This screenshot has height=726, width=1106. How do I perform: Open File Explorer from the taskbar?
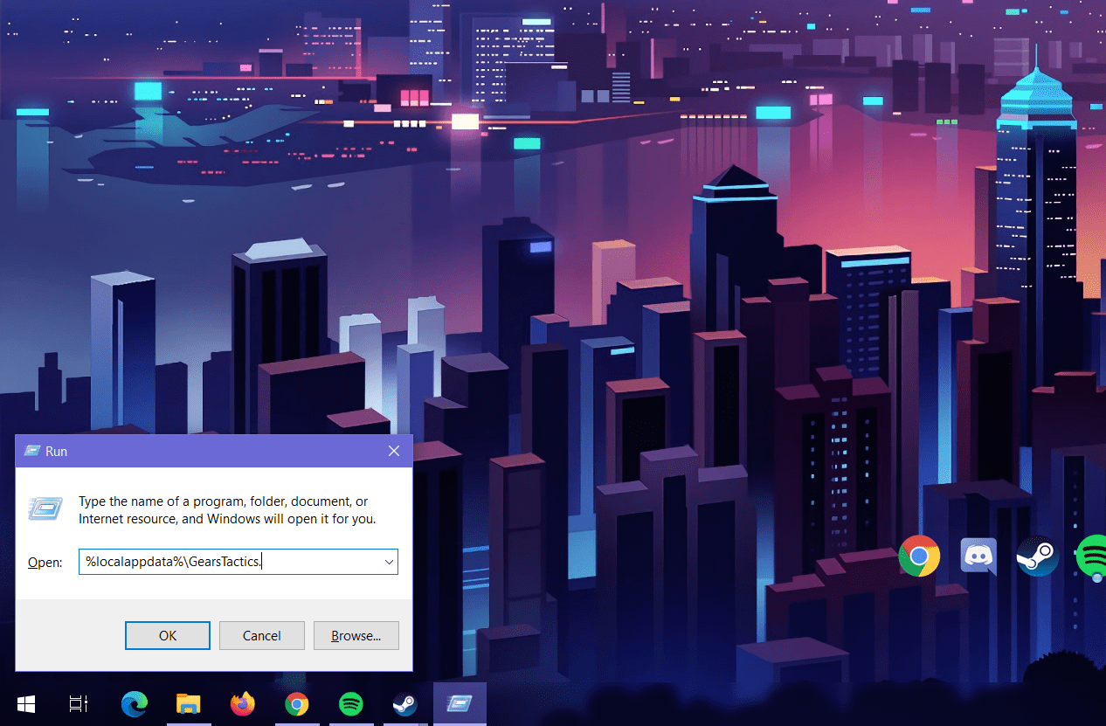[189, 704]
